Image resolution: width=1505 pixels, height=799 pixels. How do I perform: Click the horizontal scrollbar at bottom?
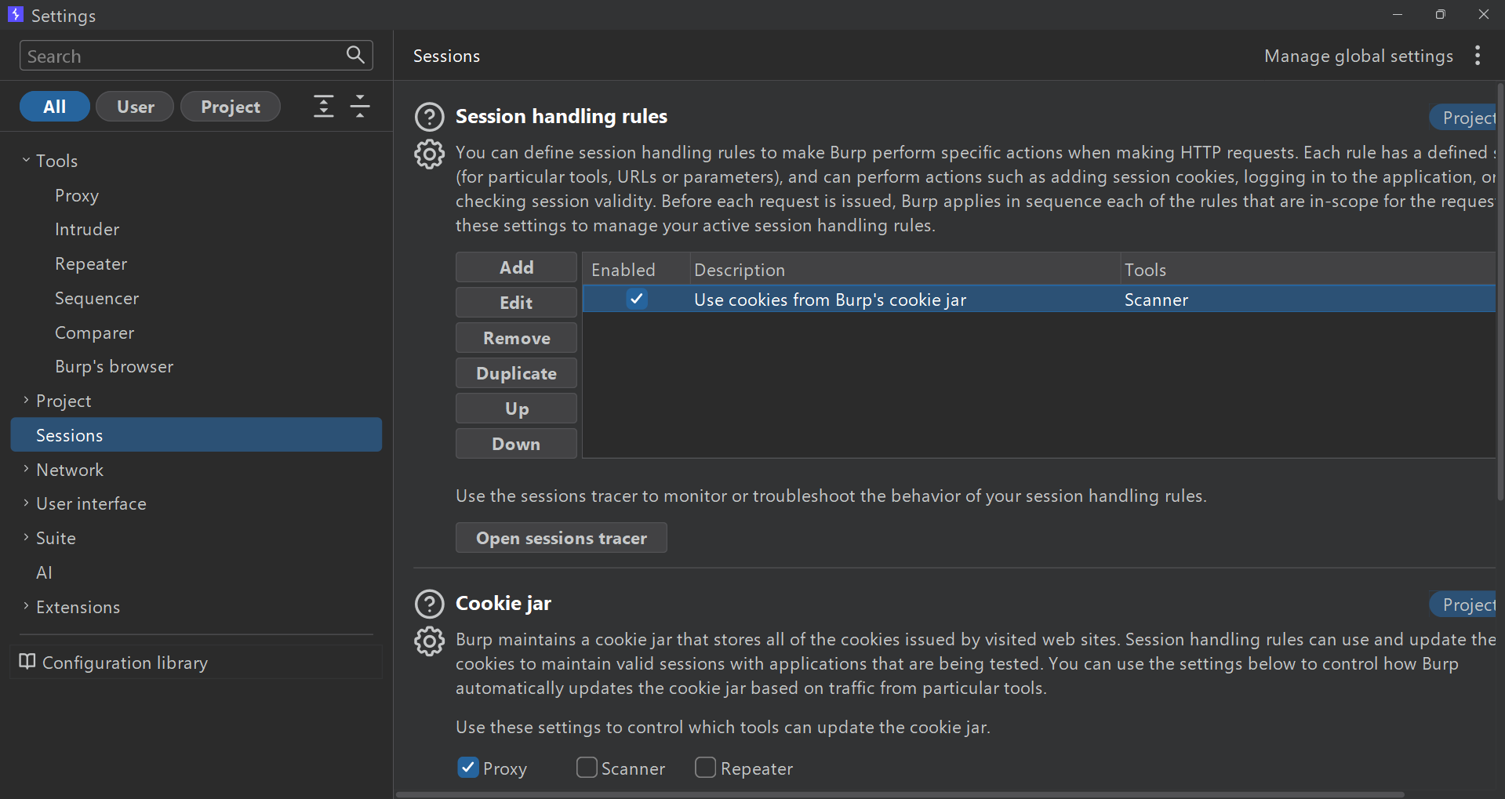point(900,794)
